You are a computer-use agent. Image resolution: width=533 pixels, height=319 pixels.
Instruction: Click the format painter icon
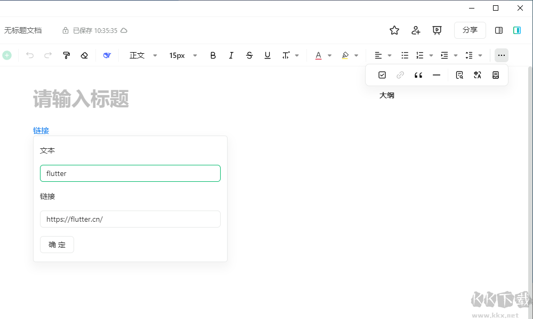click(x=67, y=55)
